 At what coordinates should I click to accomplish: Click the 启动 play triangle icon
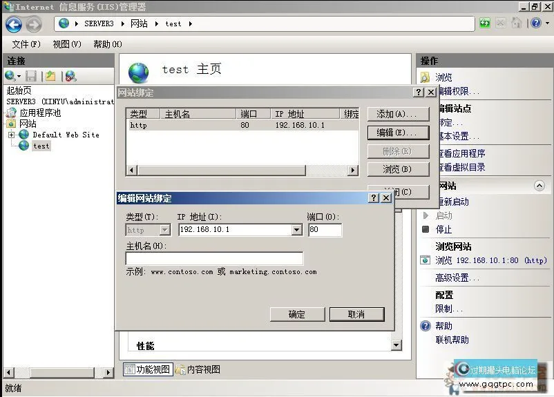pos(426,215)
